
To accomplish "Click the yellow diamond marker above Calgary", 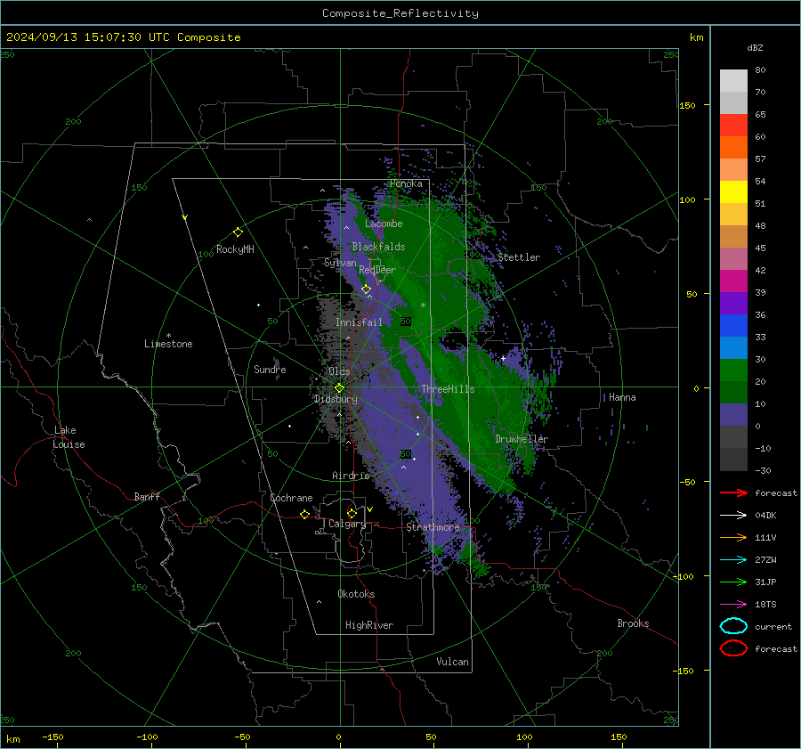I will coord(352,513).
